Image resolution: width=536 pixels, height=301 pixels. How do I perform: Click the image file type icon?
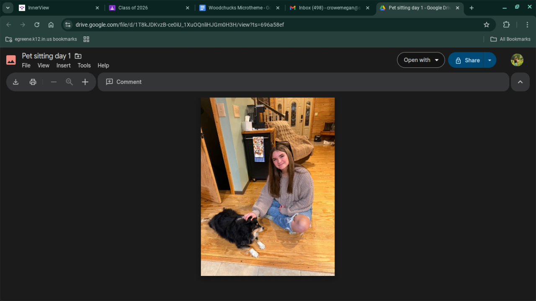tap(11, 60)
